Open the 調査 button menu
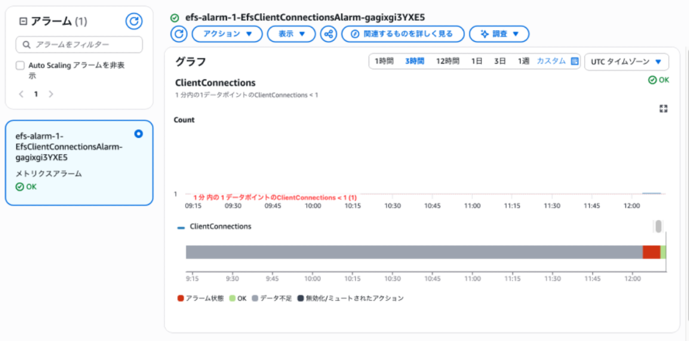This screenshot has width=689, height=341. (x=499, y=34)
